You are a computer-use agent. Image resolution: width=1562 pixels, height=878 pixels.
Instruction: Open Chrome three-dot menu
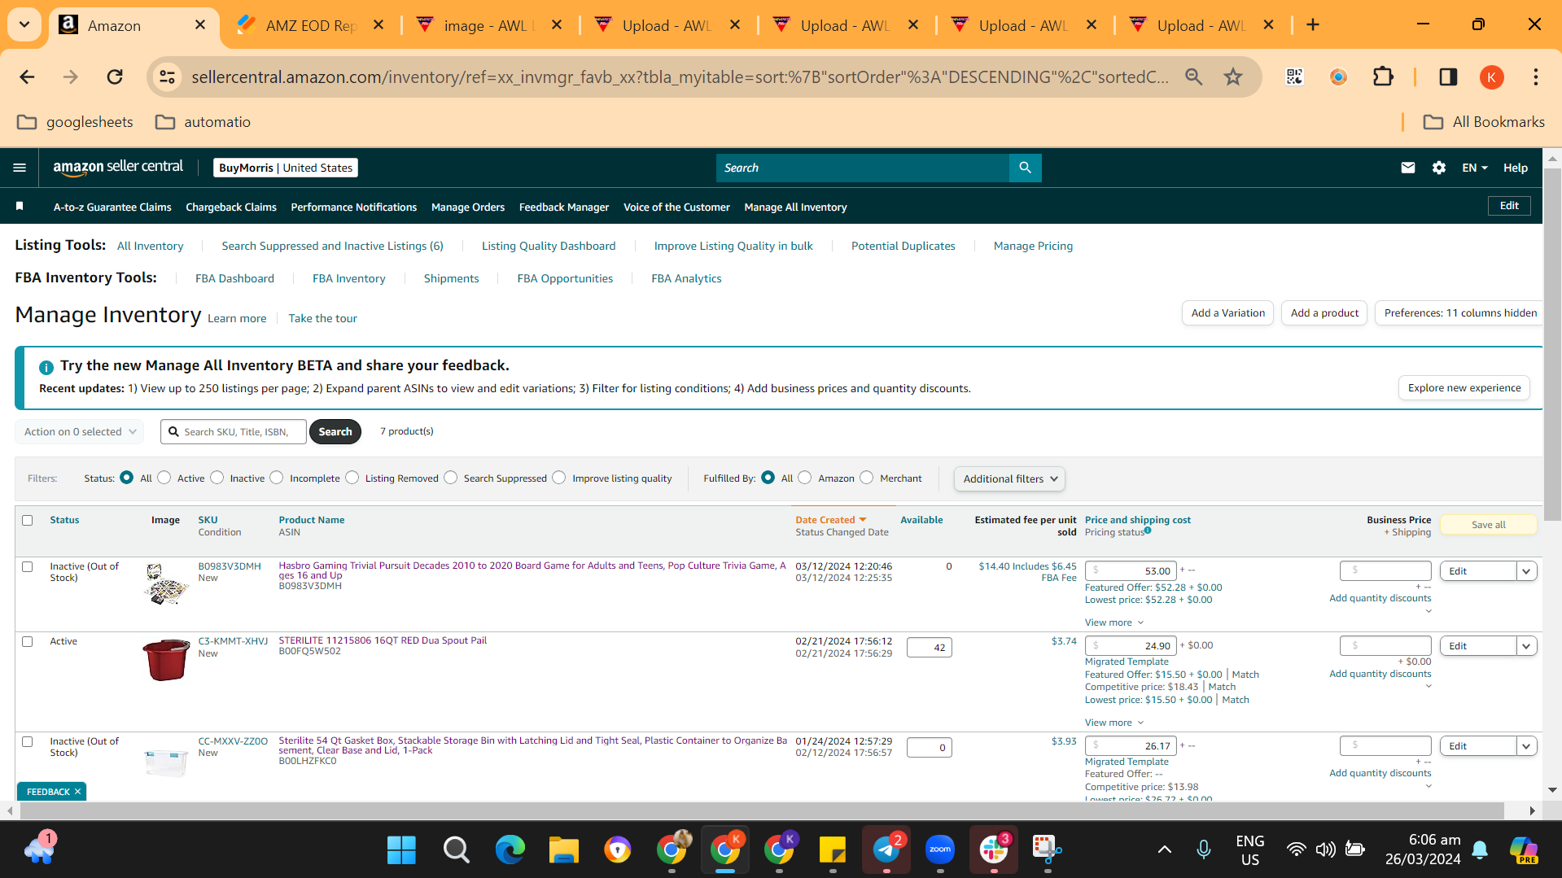click(1535, 77)
